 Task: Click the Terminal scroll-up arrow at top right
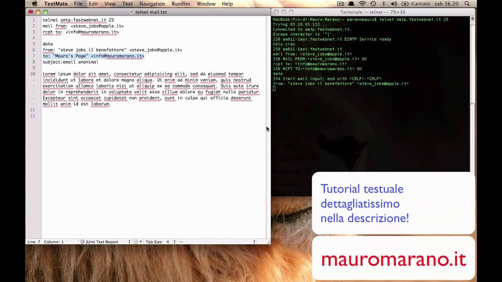pyautogui.click(x=473, y=18)
